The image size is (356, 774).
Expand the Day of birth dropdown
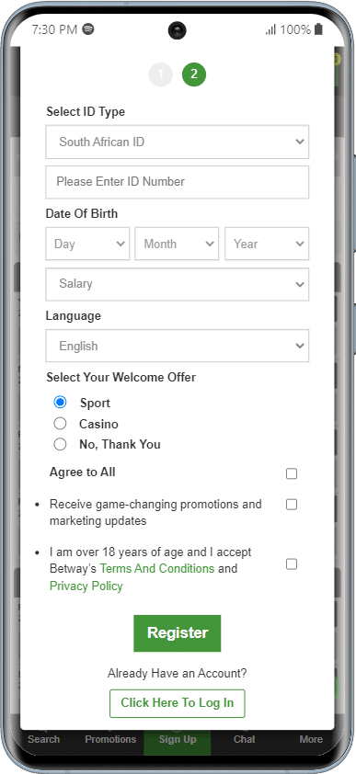(87, 244)
